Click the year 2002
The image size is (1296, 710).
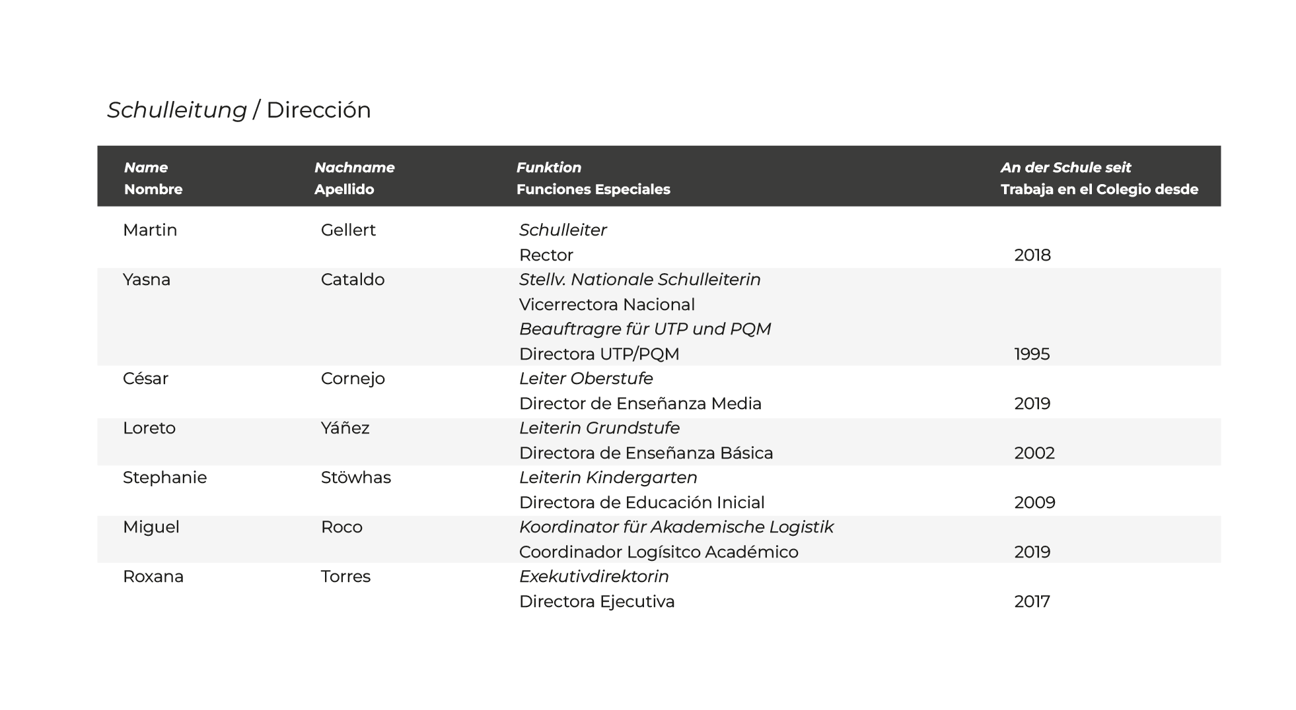(x=1034, y=453)
